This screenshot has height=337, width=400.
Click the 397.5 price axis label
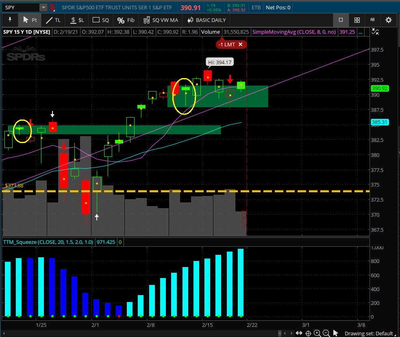pos(377,50)
